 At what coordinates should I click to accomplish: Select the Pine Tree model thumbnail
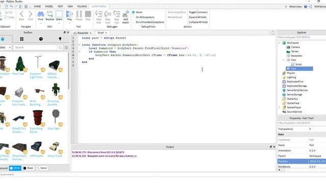pyautogui.click(x=20, y=64)
